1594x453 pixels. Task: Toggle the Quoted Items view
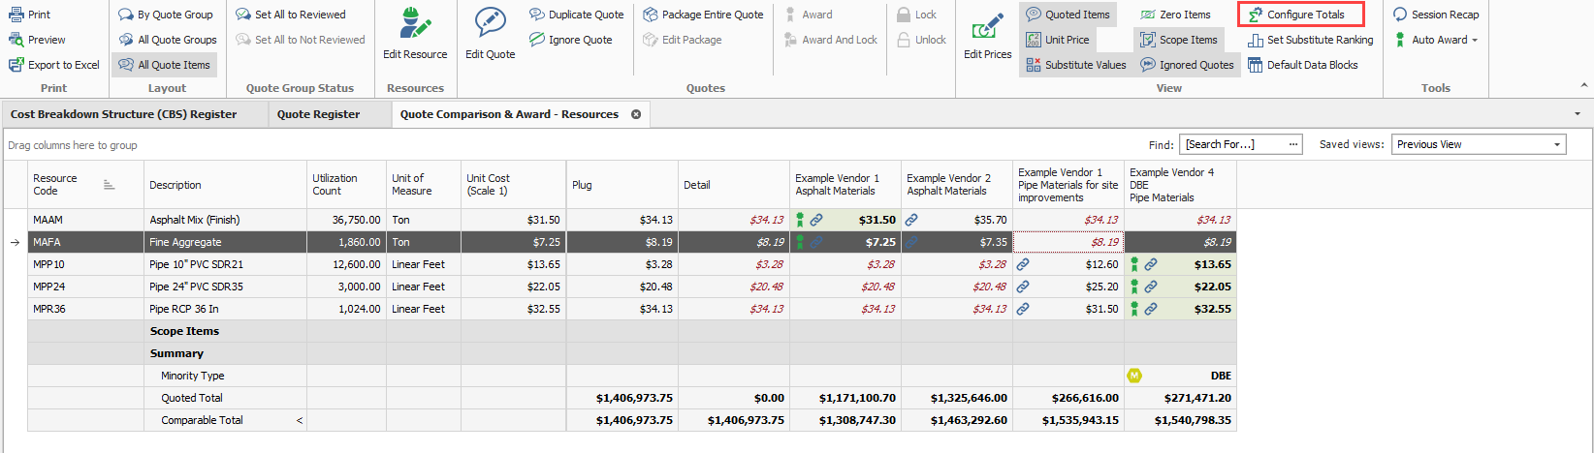coord(1068,15)
